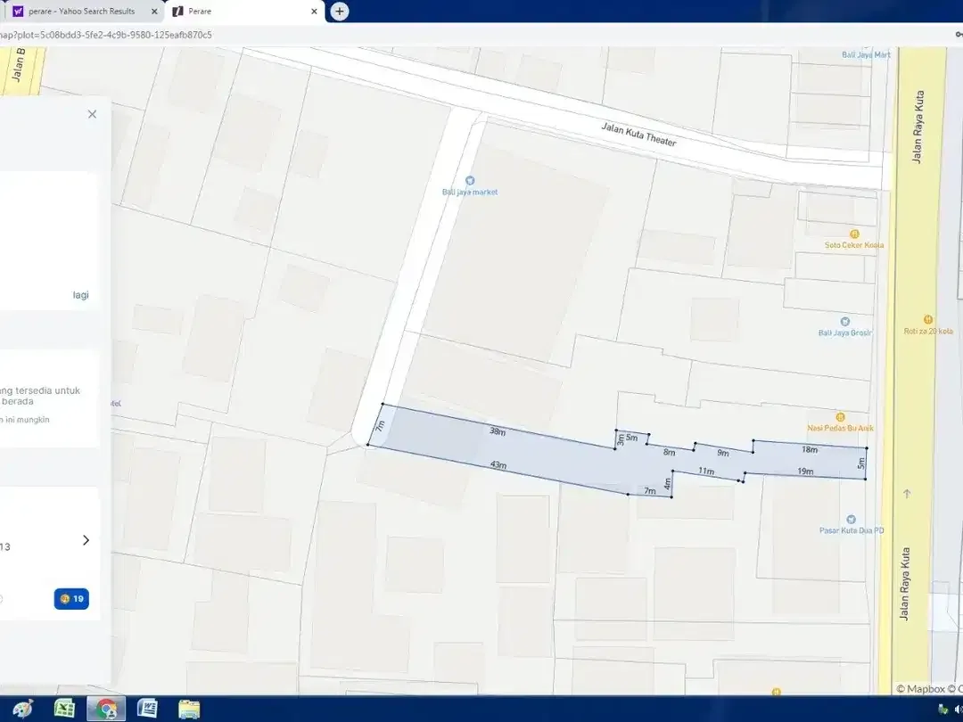This screenshot has width=963, height=722.
Task: Close the left info panel
Action: coord(92,114)
